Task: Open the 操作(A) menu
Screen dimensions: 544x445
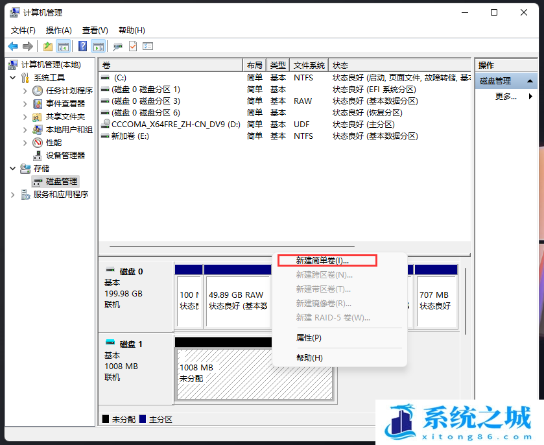Action: click(x=58, y=30)
